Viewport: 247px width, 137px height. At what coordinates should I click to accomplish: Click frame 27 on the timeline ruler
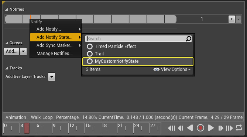(153, 126)
